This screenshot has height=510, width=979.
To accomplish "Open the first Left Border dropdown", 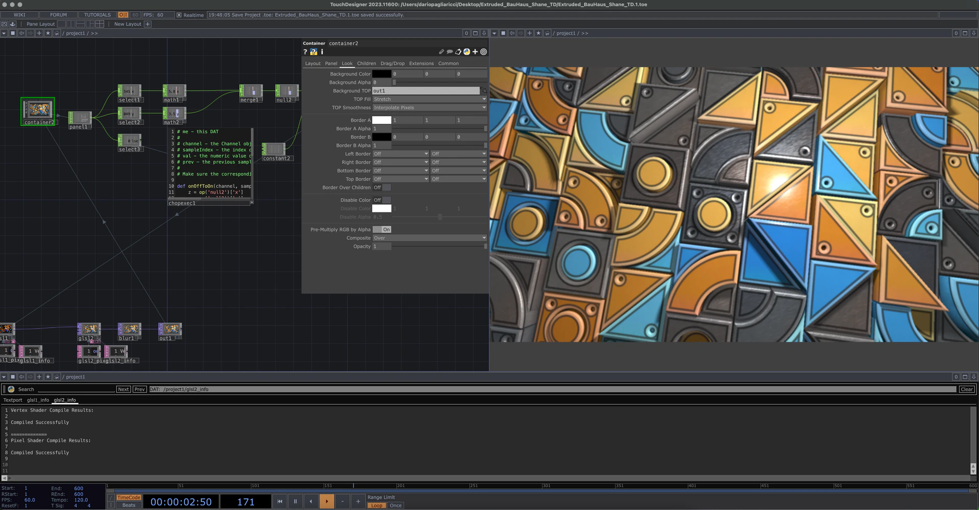I will tap(401, 154).
